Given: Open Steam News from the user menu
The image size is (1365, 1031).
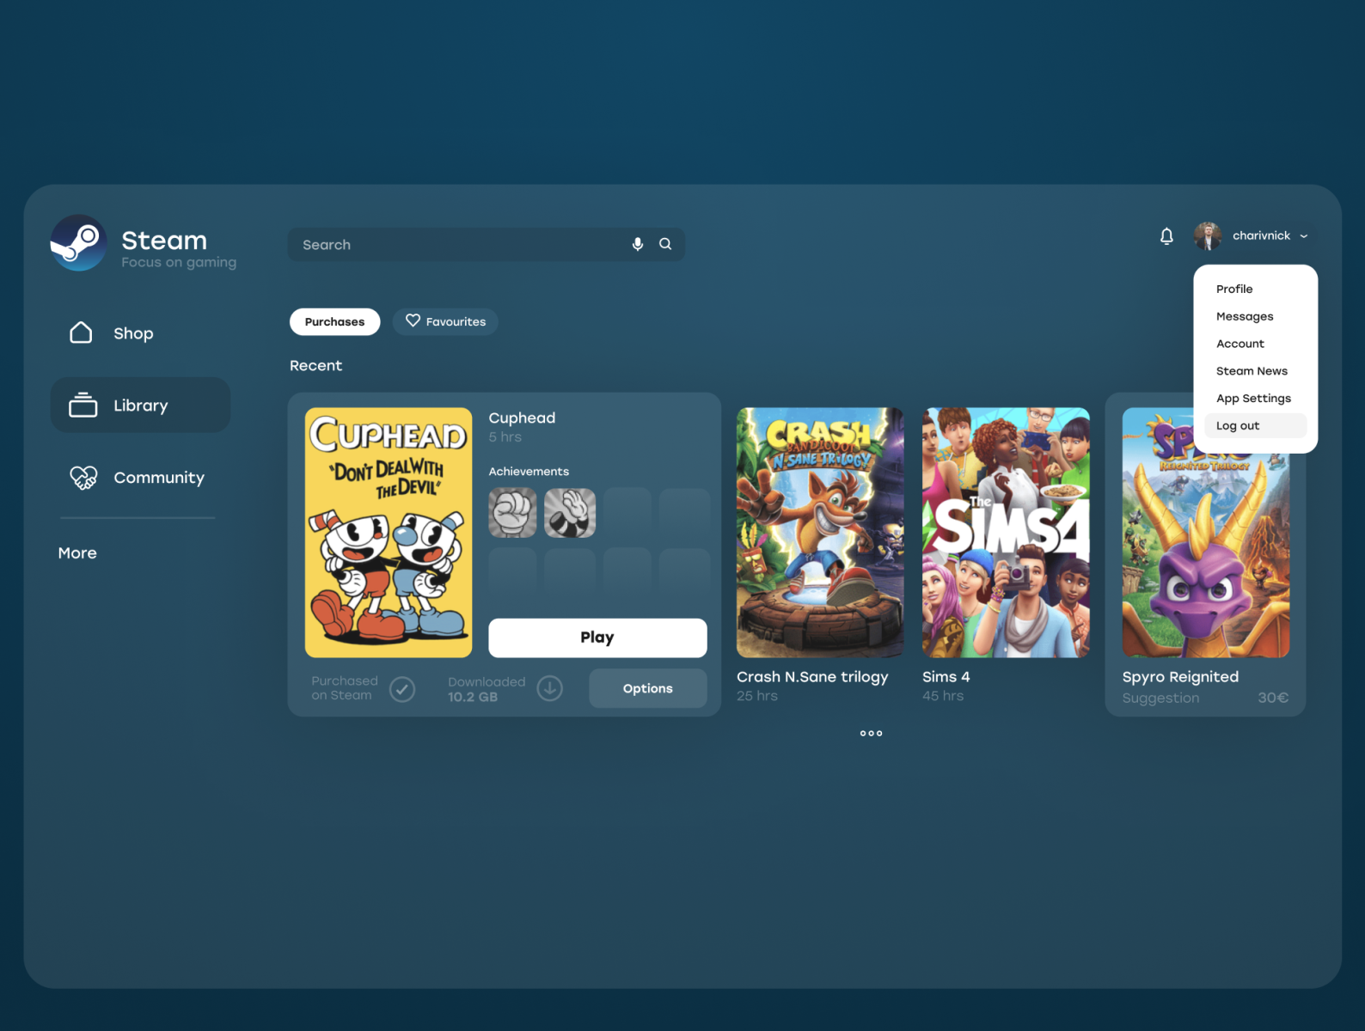Looking at the screenshot, I should [1252, 371].
